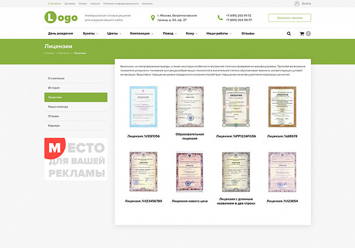Click the cart item count badge

pyautogui.click(x=308, y=34)
